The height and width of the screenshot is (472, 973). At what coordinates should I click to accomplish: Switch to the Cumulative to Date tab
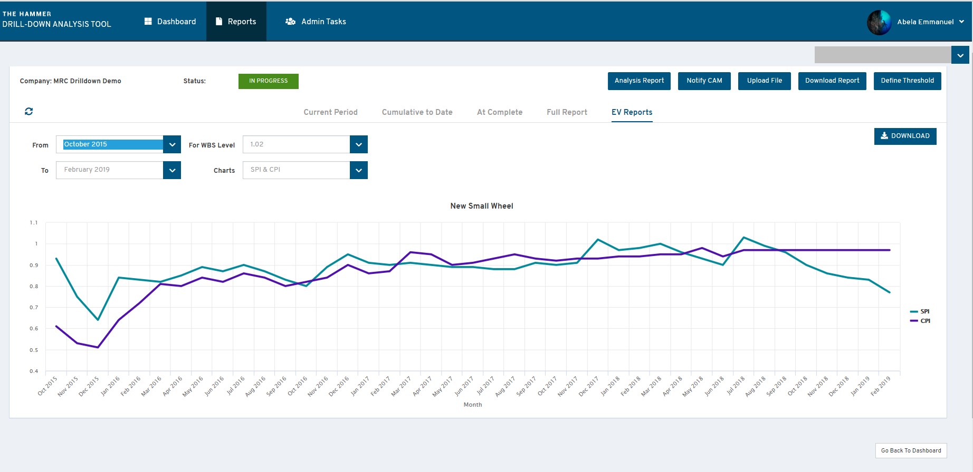click(x=417, y=112)
